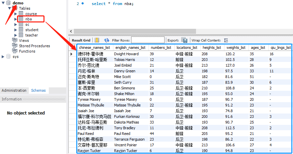
Task: Select the teacher table in tree
Action: coord(31,35)
